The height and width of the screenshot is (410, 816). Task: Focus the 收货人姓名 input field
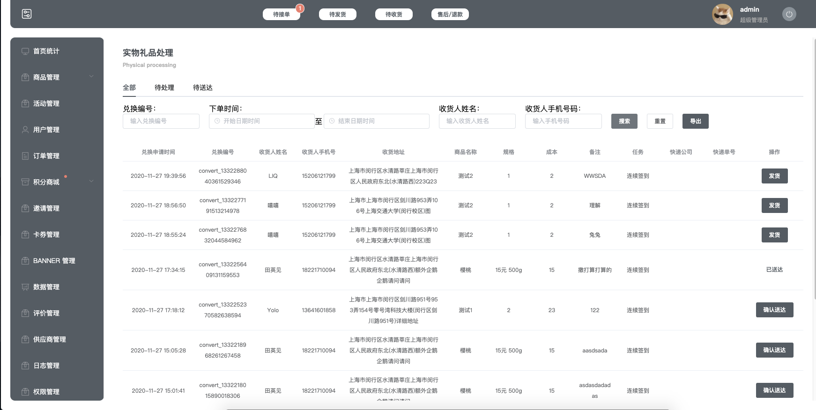tap(477, 121)
